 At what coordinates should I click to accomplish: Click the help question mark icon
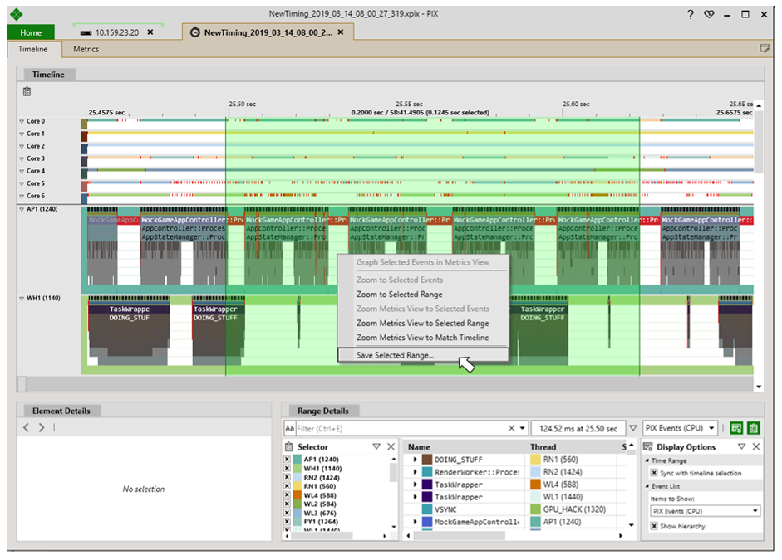(x=691, y=14)
